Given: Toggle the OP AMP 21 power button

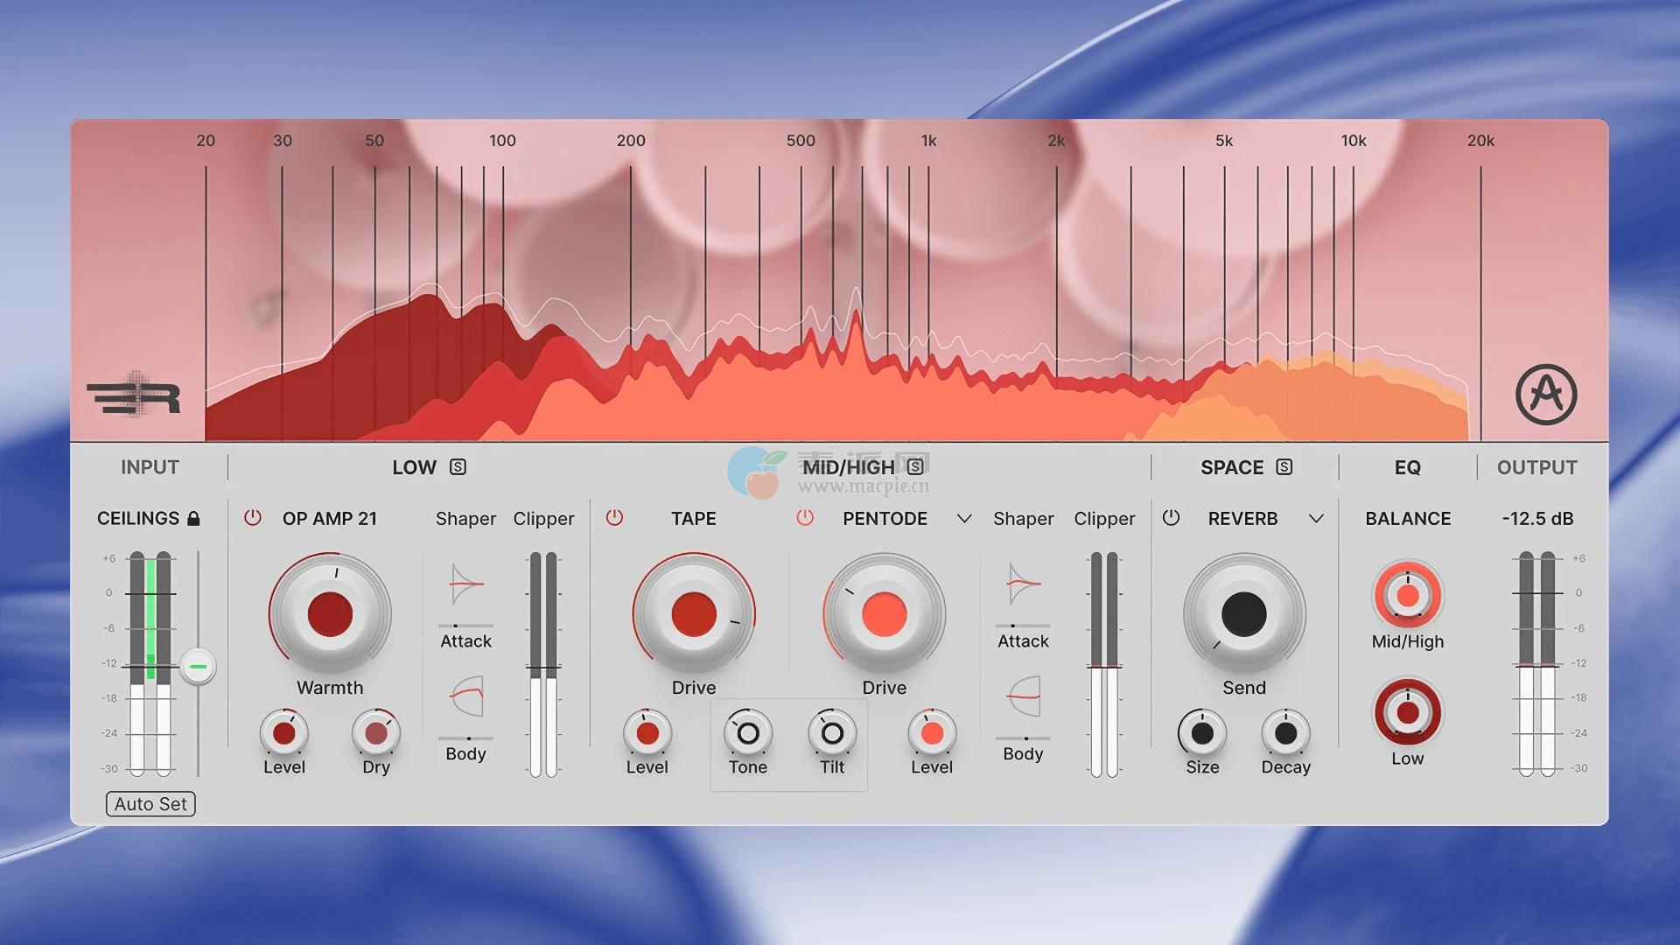Looking at the screenshot, I should pos(253,518).
